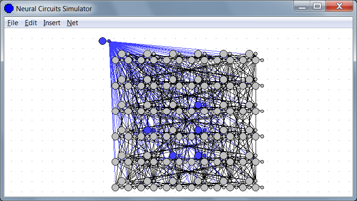357x201 pixels.
Task: Click the isolated blue neuron outside the grid
Action: (x=102, y=41)
